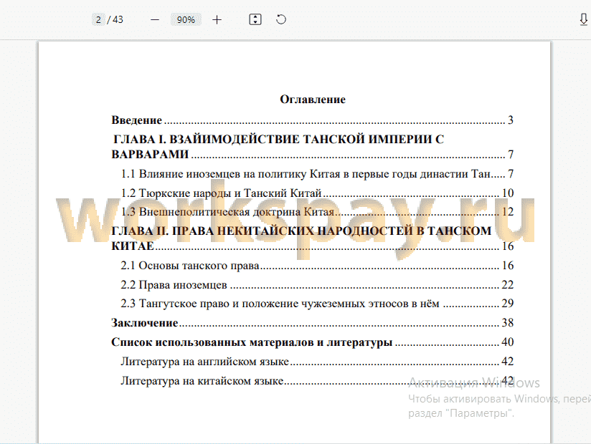Open ГЛАВА I ВЗАЙИМОДЕЙСТВИЕ ТАНСКОЙ ИМПЕРИИ entry
Image resolution: width=591 pixels, height=444 pixels.
pos(312,147)
